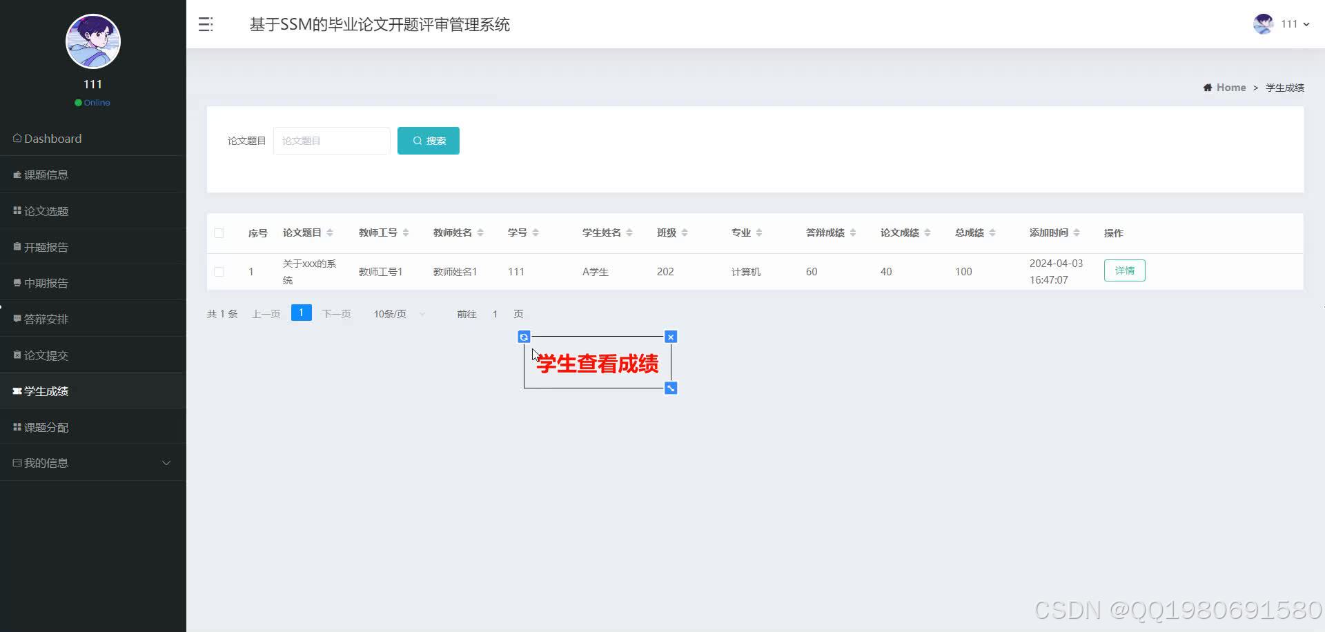Check the select-all checkbox in table header
Image resolution: width=1325 pixels, height=632 pixels.
[219, 233]
